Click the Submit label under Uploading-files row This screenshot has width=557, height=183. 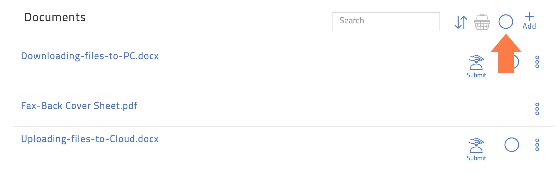tap(476, 158)
